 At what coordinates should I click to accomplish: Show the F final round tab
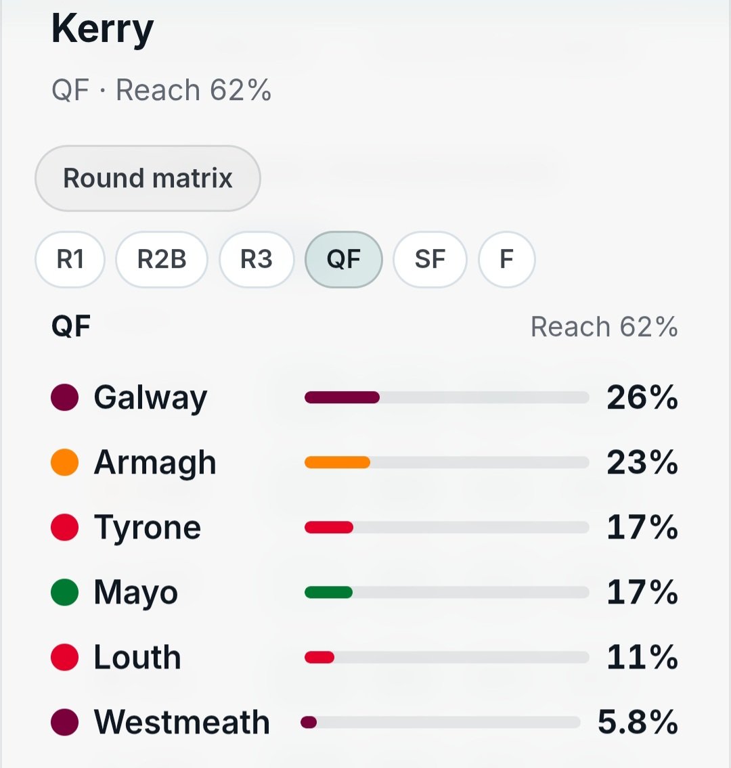(506, 259)
